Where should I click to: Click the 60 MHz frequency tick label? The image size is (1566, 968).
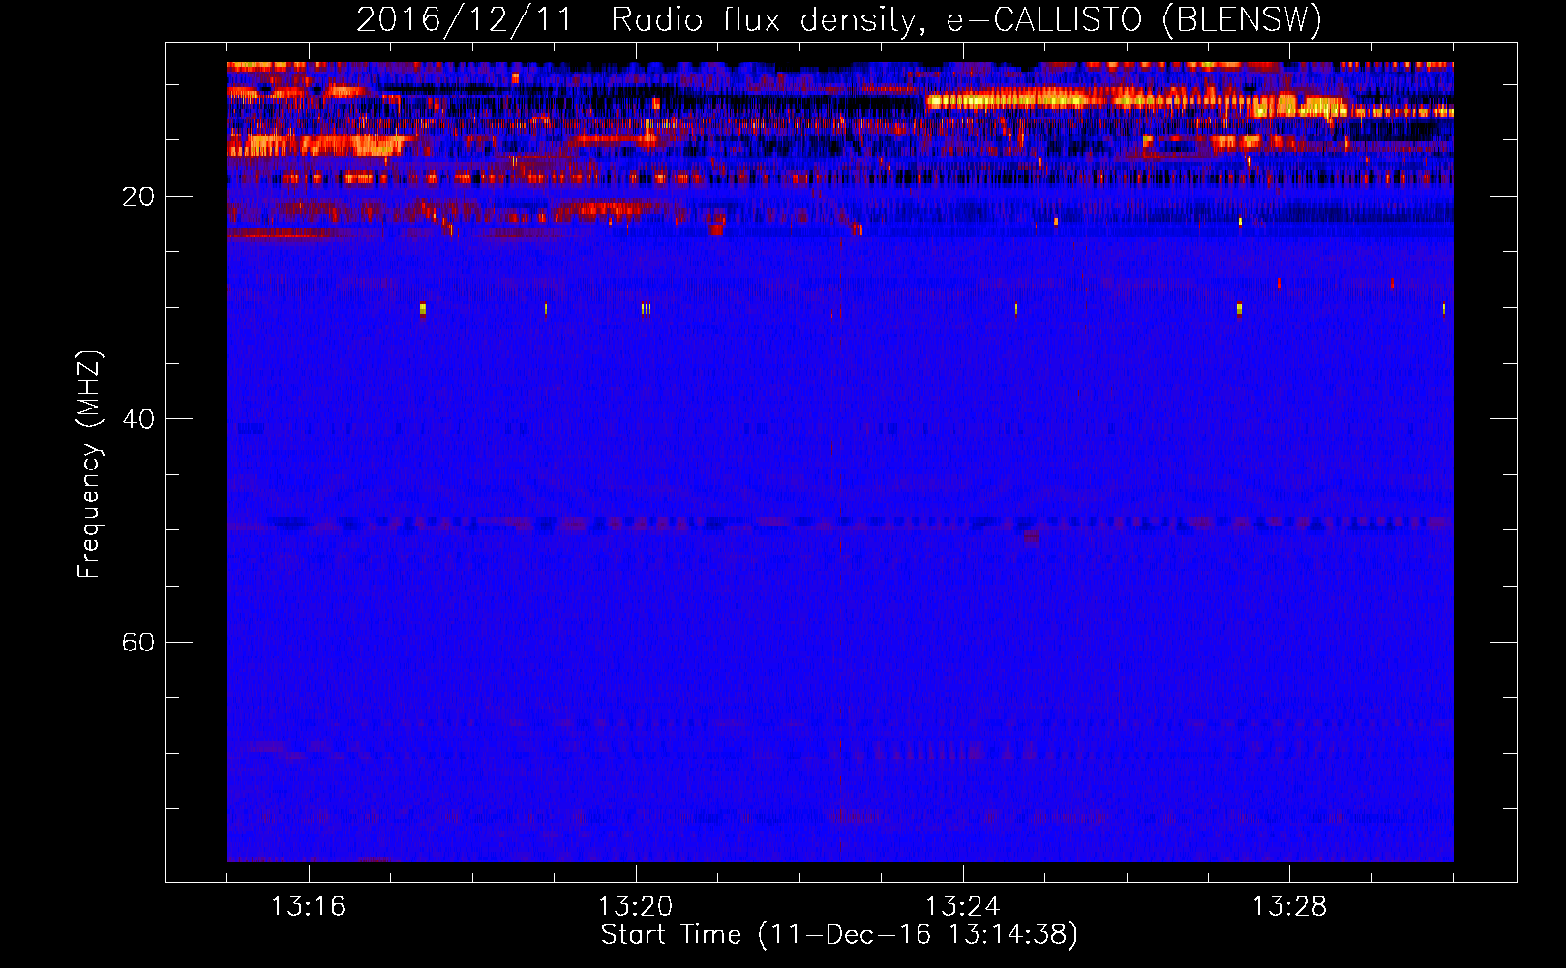click(138, 642)
